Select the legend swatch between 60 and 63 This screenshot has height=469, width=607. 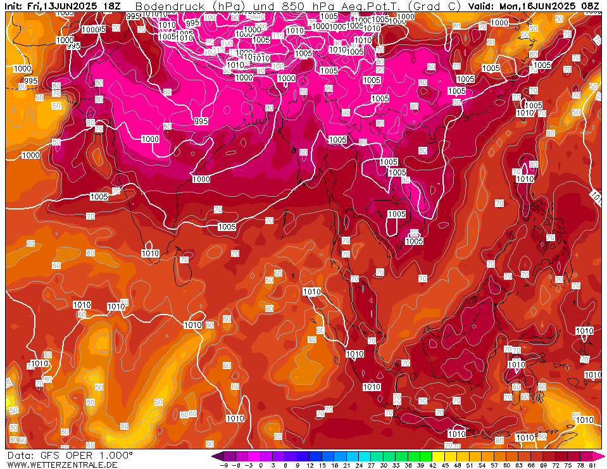(513, 456)
